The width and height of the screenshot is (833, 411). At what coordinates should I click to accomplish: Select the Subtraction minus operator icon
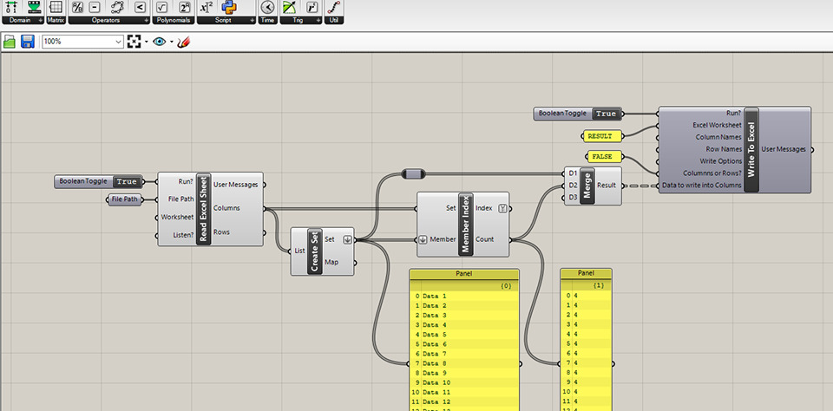pyautogui.click(x=94, y=7)
